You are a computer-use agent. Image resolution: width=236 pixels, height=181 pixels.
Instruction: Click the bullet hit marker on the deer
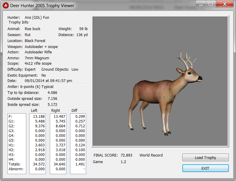point(164,97)
